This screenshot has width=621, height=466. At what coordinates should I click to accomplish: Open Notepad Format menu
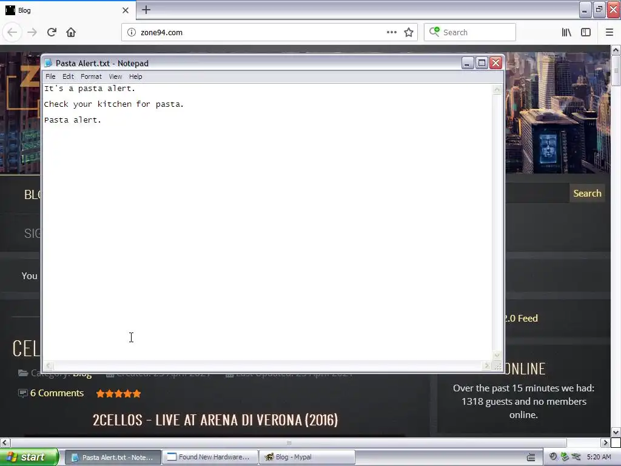tap(91, 76)
